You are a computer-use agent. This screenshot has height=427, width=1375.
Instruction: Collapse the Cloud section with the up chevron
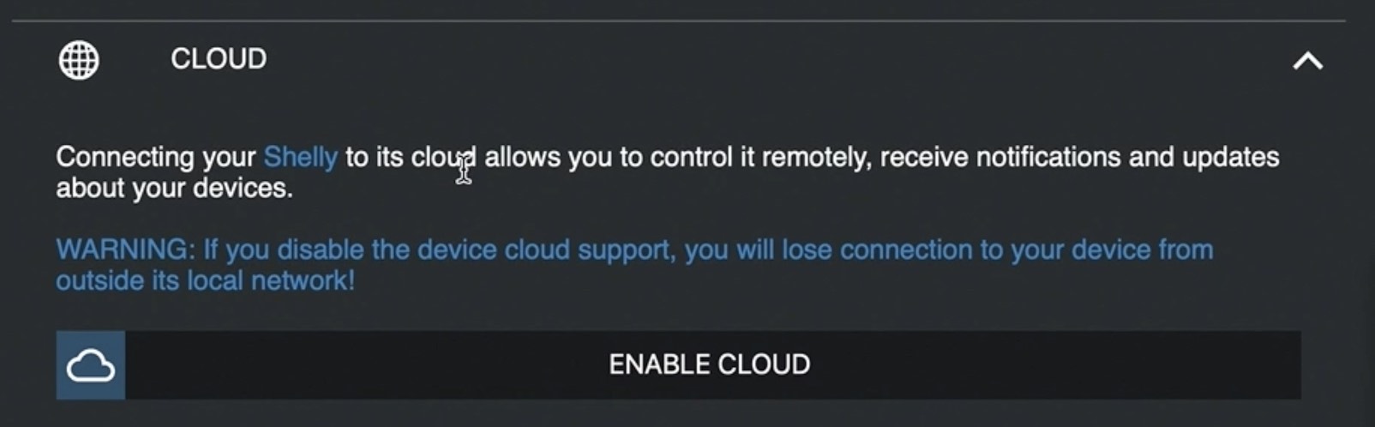pos(1307,61)
